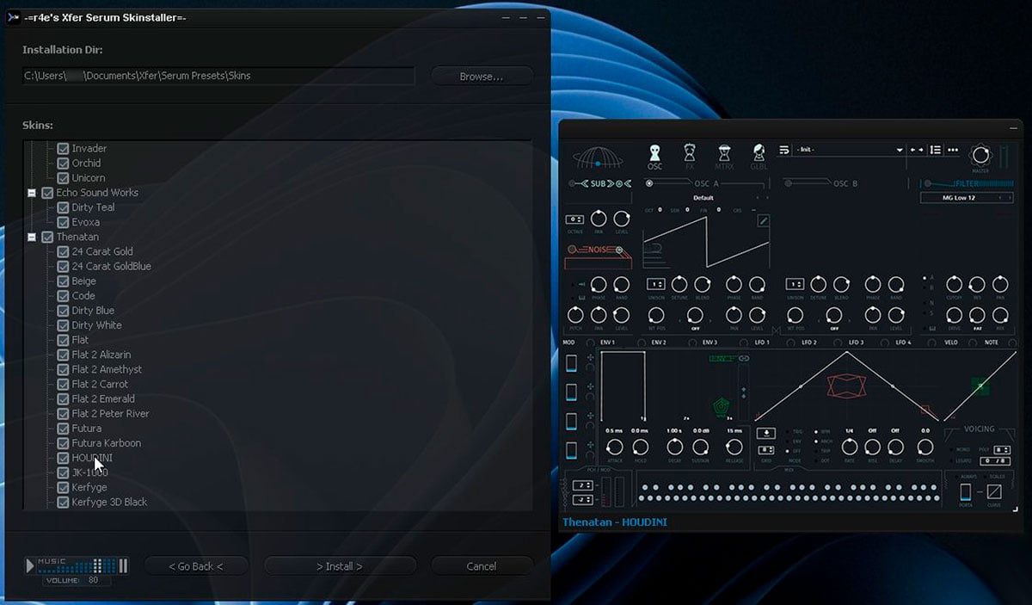Click the Thenatan - HOUDINI skin caption
Screen dimensions: 1032x605
point(615,522)
